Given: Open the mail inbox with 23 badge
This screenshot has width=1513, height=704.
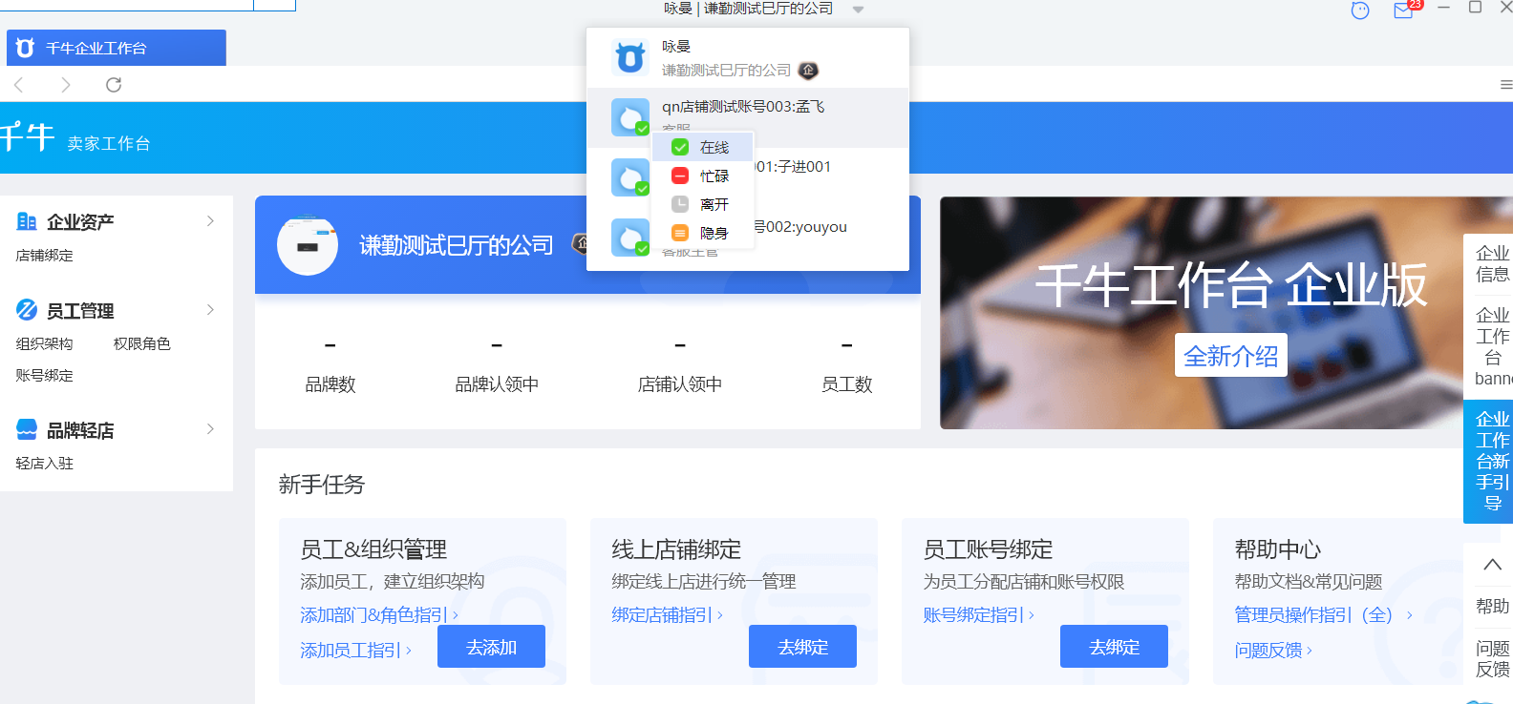Looking at the screenshot, I should (1404, 10).
